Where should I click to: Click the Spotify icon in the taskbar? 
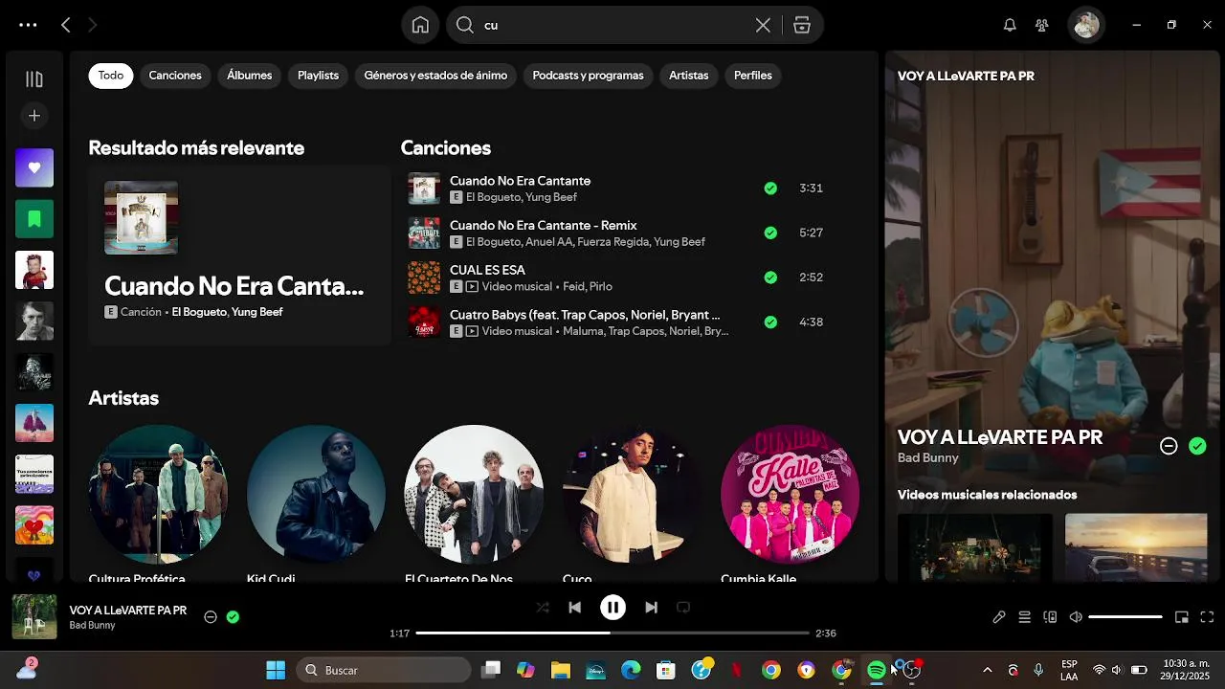877,670
